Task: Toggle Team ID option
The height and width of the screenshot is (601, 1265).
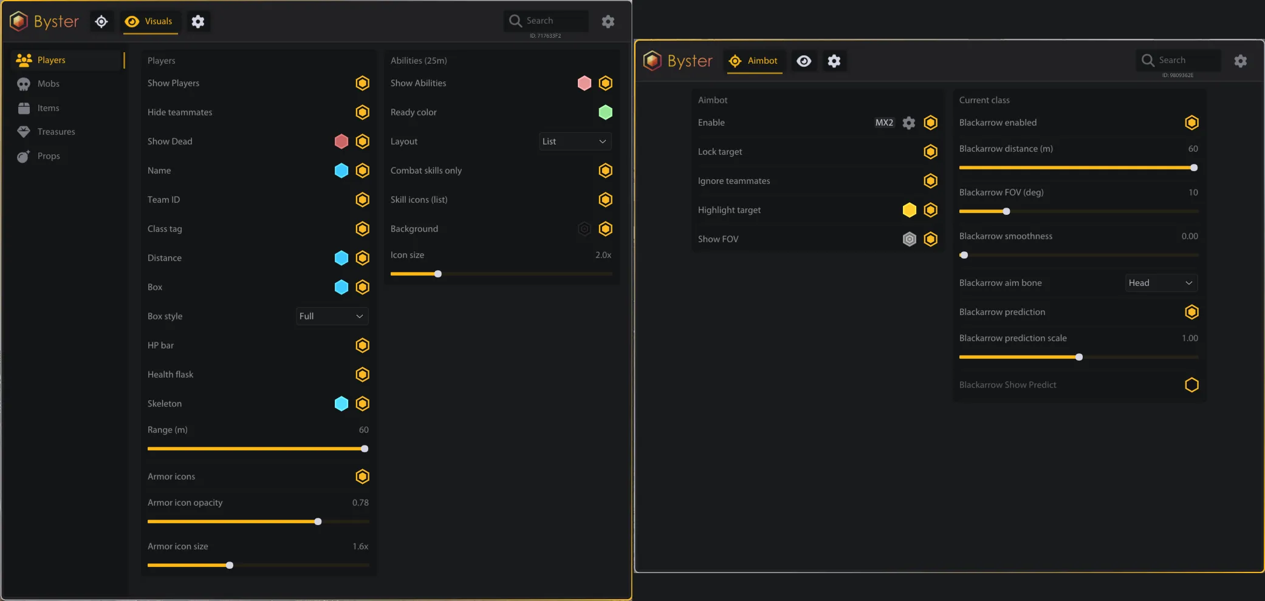Action: pyautogui.click(x=363, y=200)
